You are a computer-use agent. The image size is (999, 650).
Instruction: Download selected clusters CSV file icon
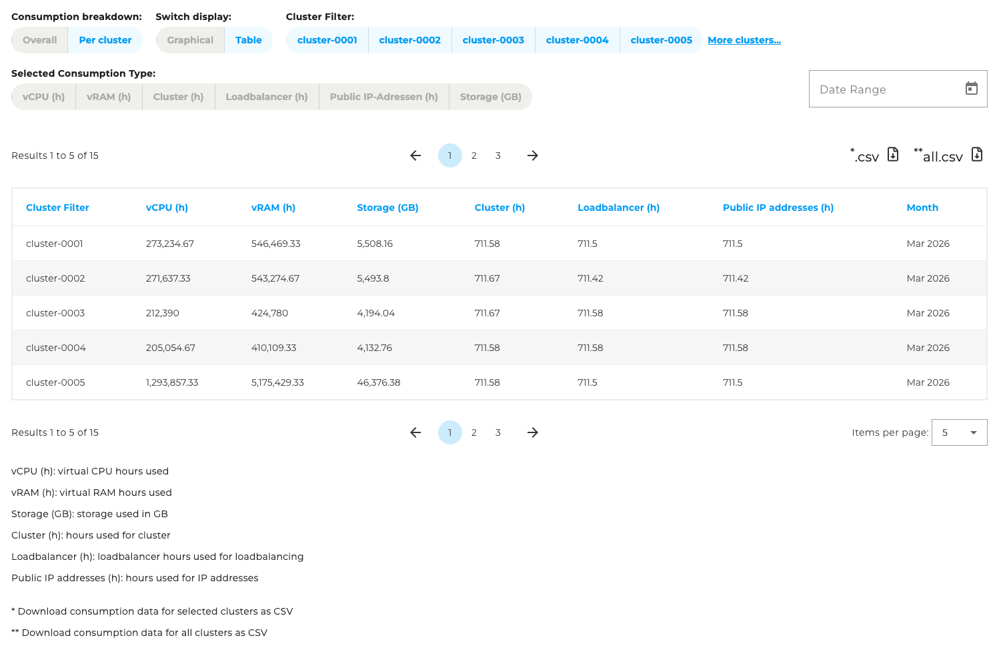click(x=893, y=154)
